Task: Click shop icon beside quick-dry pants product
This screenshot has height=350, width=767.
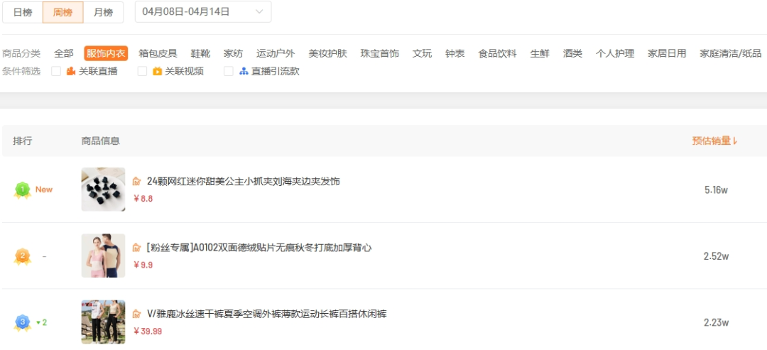Action: pos(137,314)
